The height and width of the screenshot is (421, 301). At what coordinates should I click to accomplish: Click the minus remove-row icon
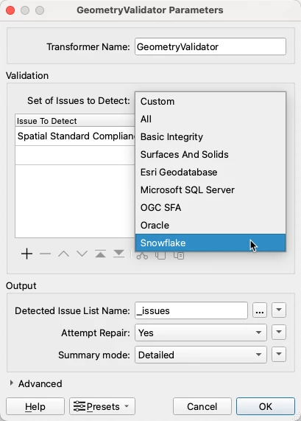(45, 254)
